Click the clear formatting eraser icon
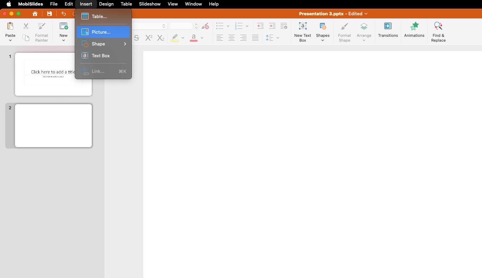This screenshot has height=278, width=482. point(206,26)
